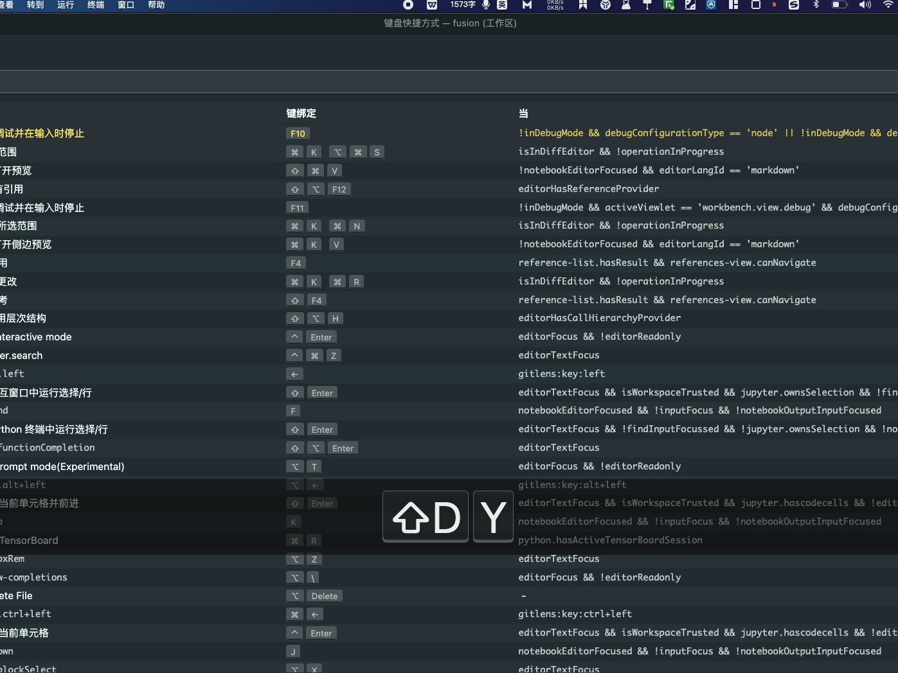
Task: Click the F10 keybinding chip
Action: click(298, 134)
